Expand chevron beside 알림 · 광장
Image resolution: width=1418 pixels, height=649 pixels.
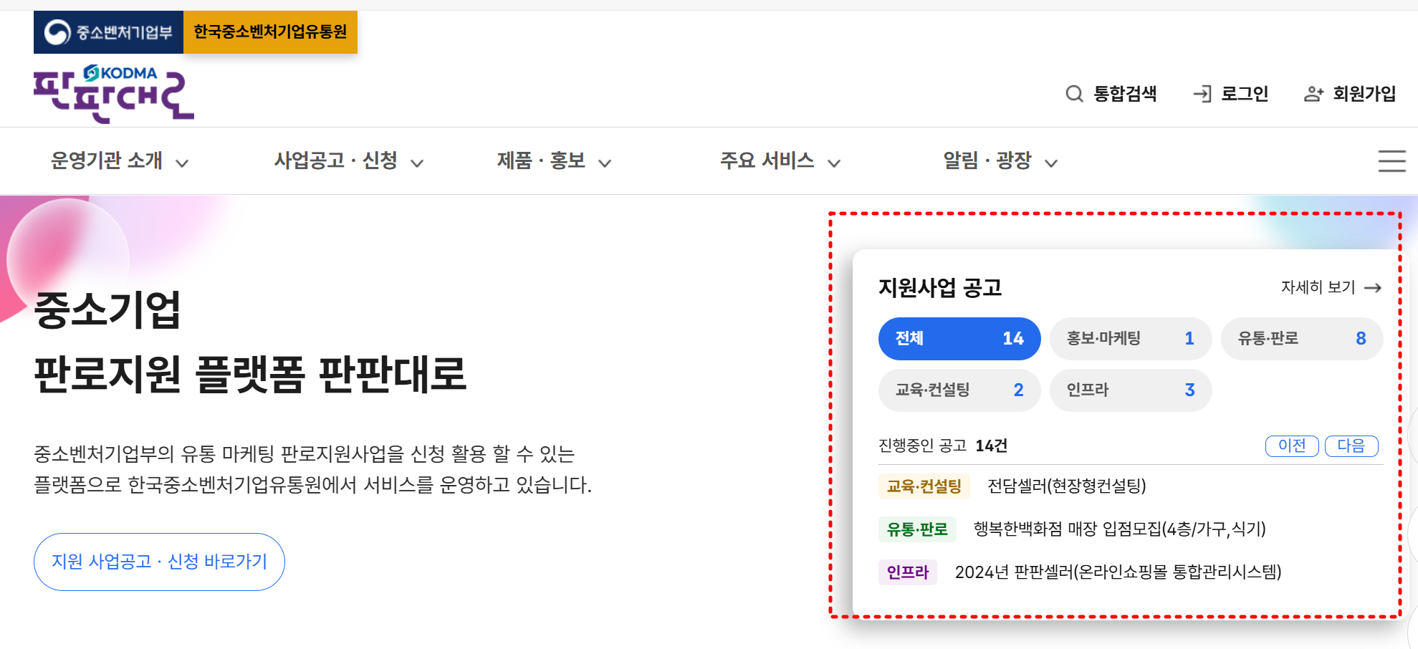(1051, 163)
